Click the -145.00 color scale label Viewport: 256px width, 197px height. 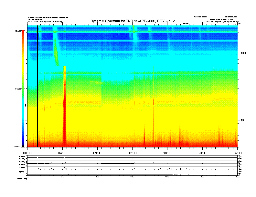(x=18, y=89)
